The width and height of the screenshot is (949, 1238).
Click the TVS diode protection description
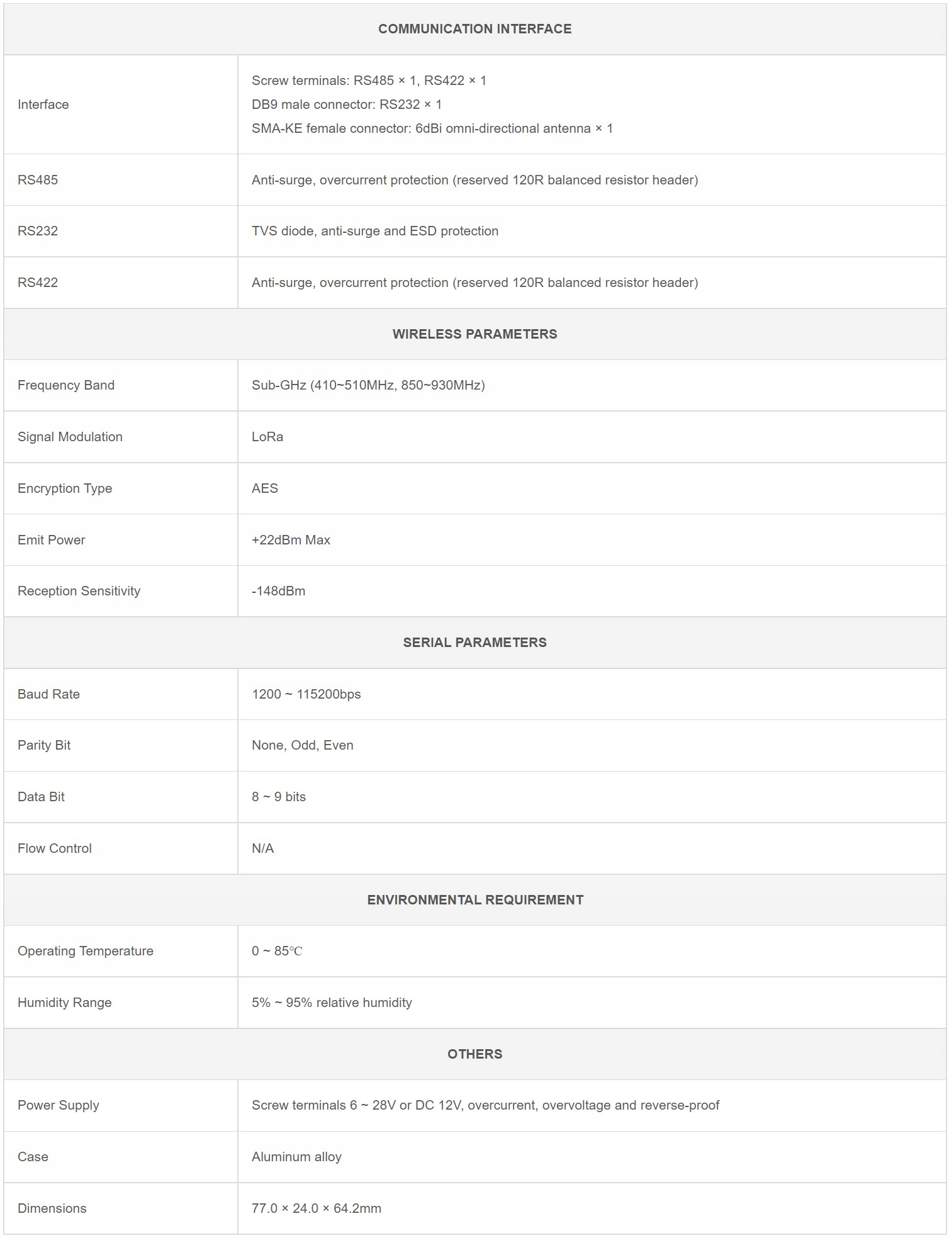(x=374, y=231)
